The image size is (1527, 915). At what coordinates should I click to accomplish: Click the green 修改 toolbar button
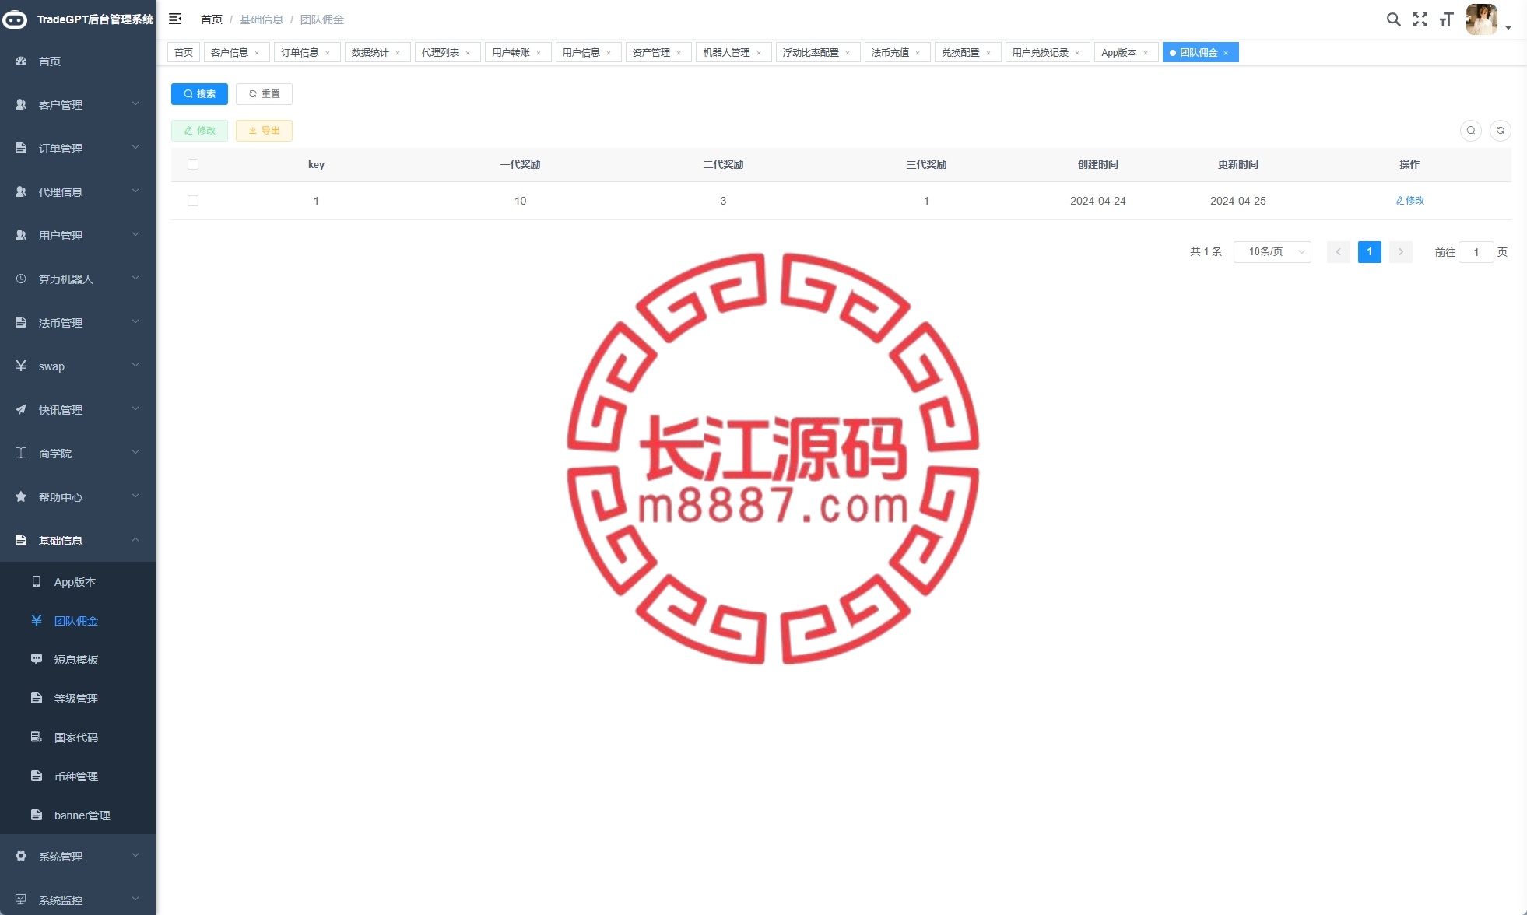pyautogui.click(x=199, y=131)
